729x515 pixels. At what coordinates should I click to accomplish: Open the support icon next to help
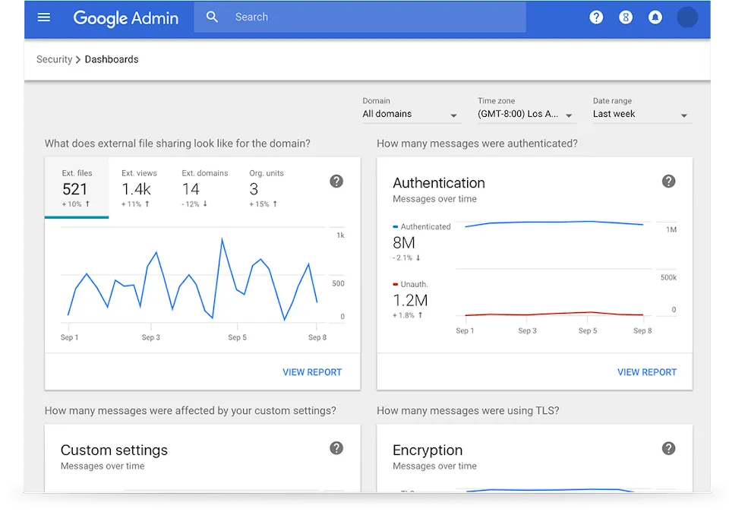tap(626, 17)
